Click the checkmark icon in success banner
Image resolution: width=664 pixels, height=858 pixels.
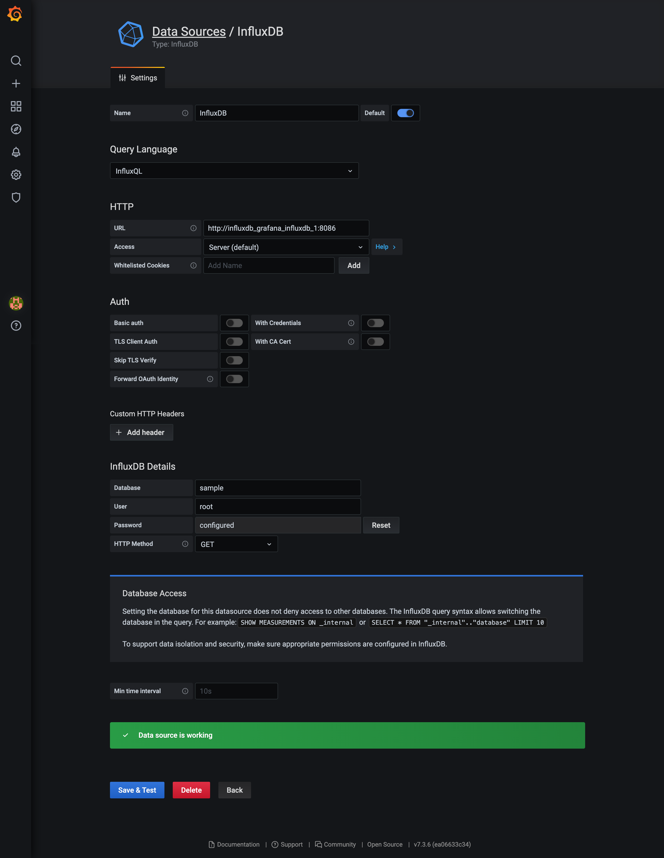pyautogui.click(x=126, y=735)
